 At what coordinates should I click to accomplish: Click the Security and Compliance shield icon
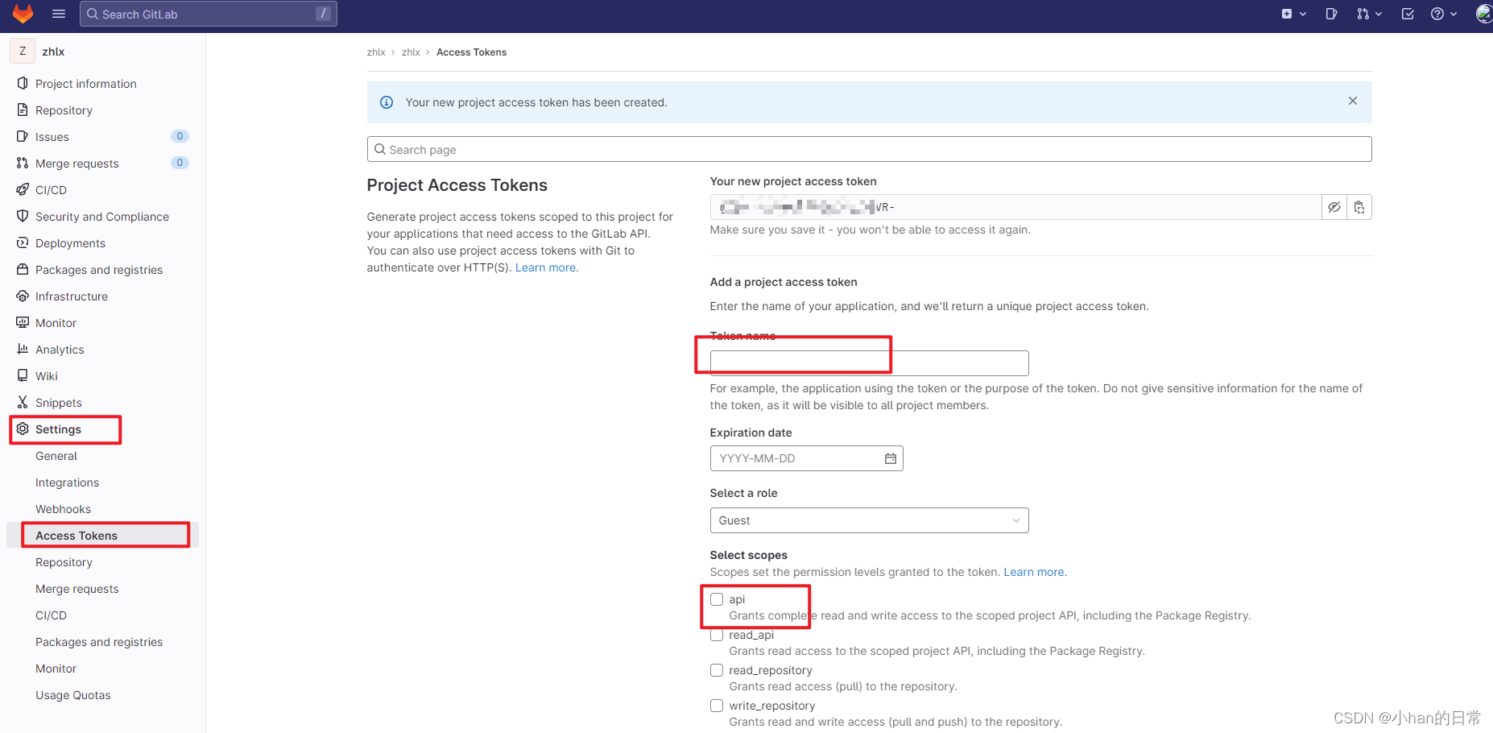point(23,216)
